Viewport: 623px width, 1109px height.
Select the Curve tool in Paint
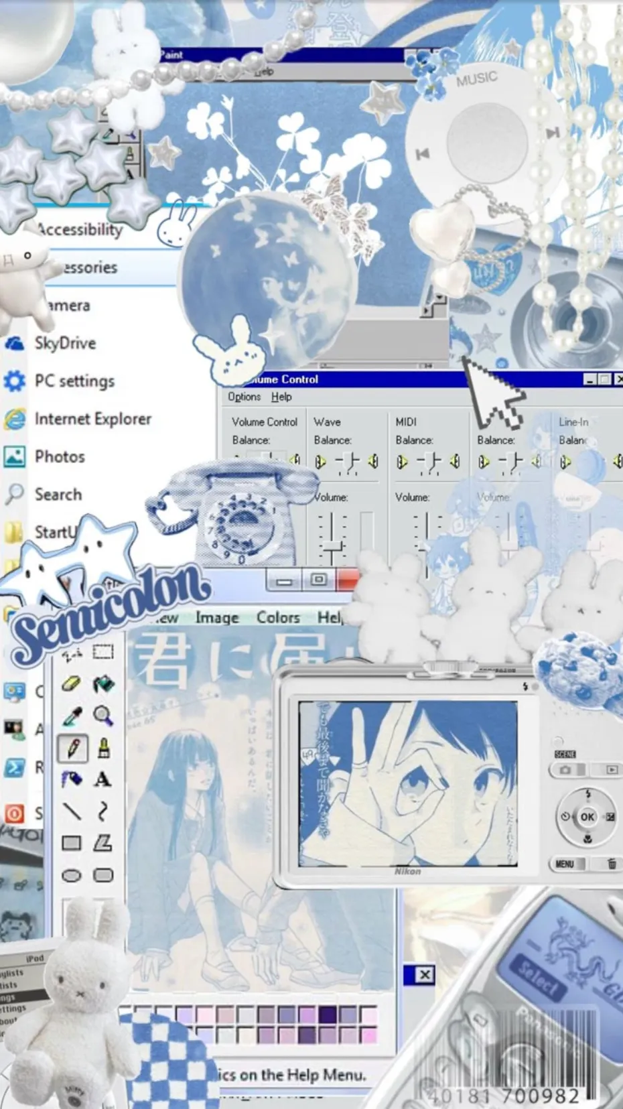pyautogui.click(x=102, y=811)
